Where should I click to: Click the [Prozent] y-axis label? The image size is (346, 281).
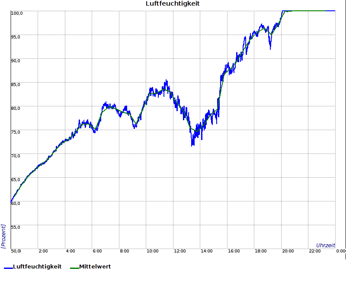tap(3, 236)
